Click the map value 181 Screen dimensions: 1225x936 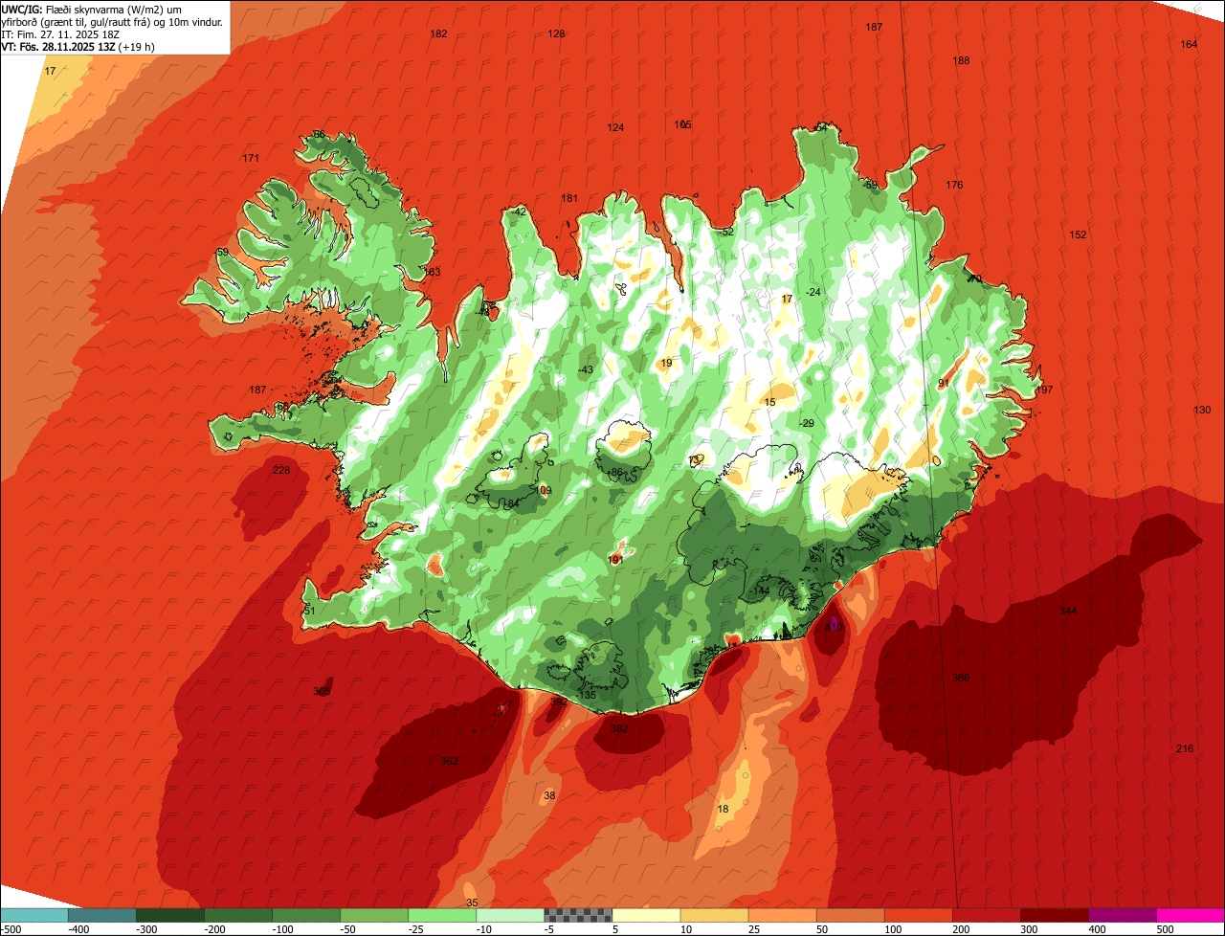569,198
